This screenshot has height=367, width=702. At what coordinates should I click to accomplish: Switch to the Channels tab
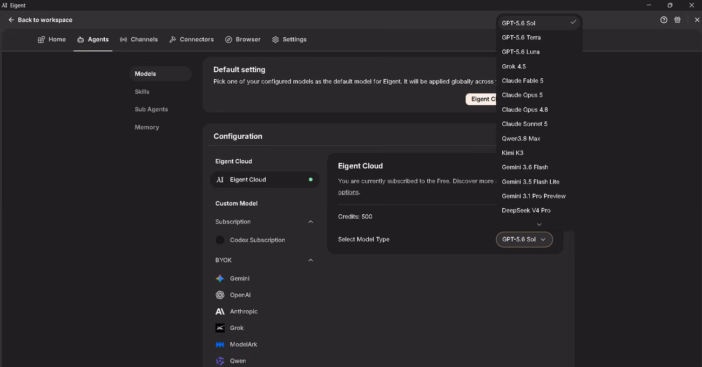139,39
